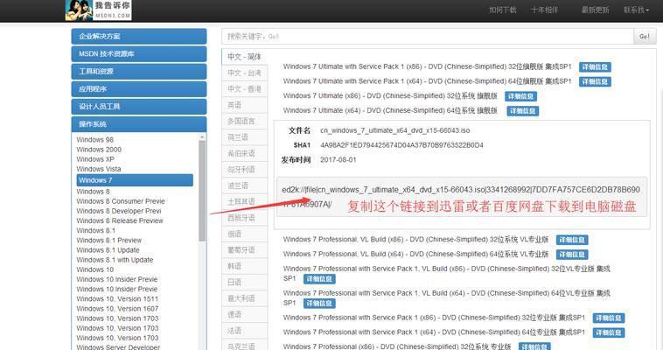Switch to the 中文 - 台湾 language tab
The height and width of the screenshot is (350, 663).
click(244, 73)
